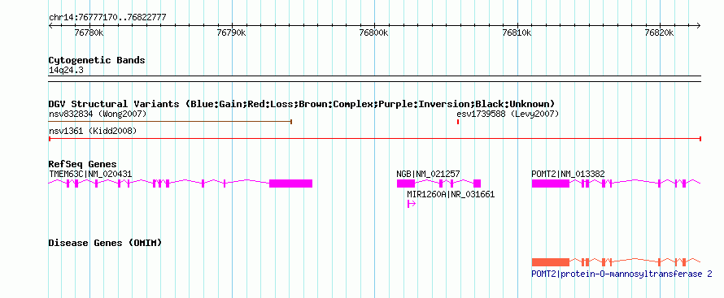Click the 76790k ruler tick label
Screen dimensions: 724x298
tap(231, 33)
